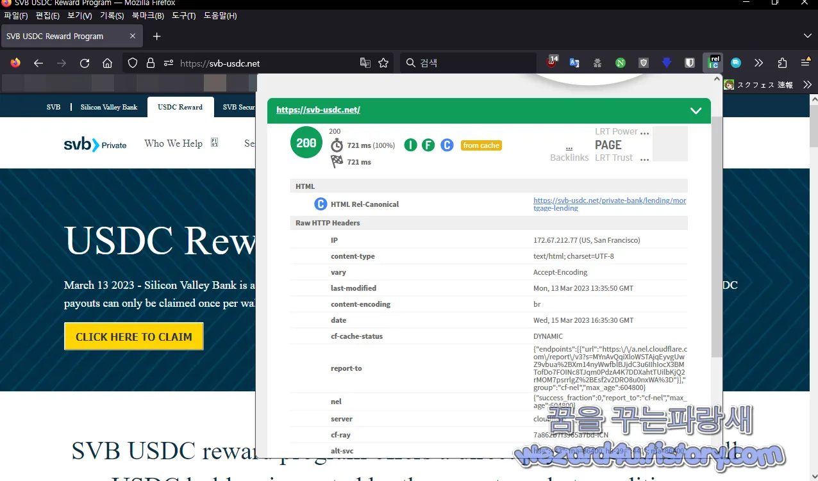Open the 기록(S) menu
The image size is (818, 481).
(x=112, y=15)
